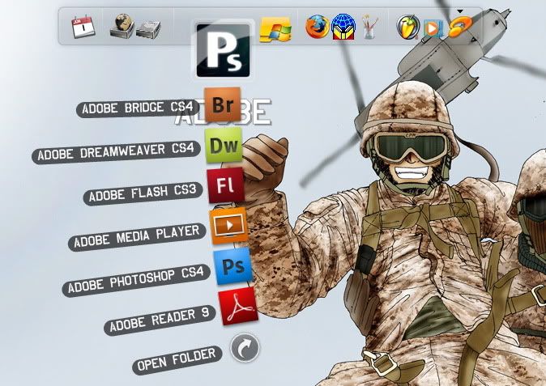Viewport: 546px width, 386px height.
Task: Open the yellow Windows folder dock icon
Action: coord(275,30)
